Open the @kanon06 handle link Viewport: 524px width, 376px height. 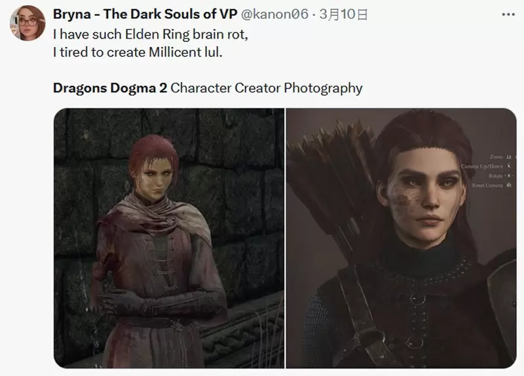pos(274,14)
